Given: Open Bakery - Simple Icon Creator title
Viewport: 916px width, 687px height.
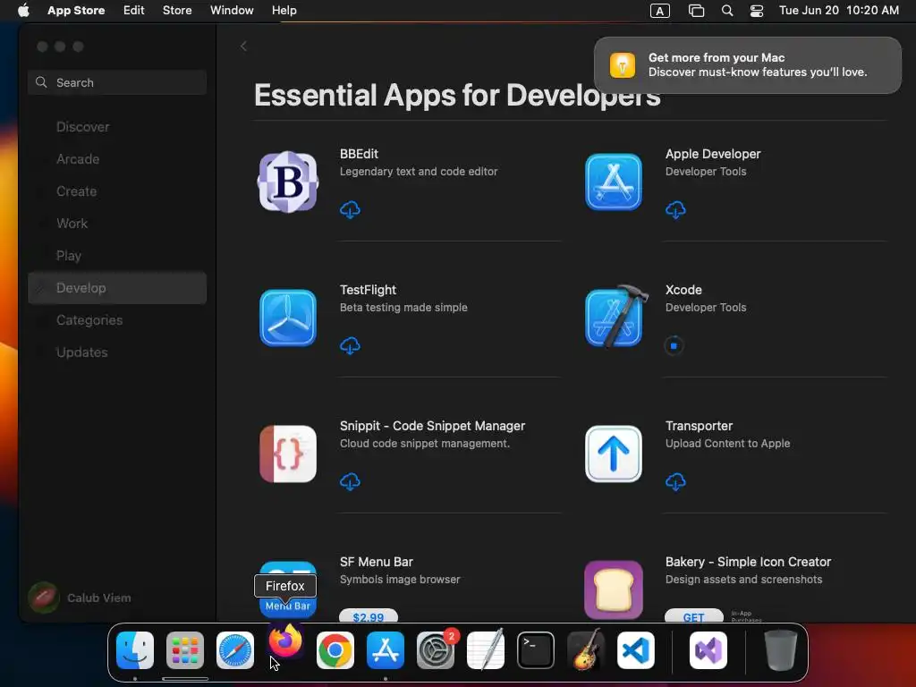Looking at the screenshot, I should click(x=749, y=562).
